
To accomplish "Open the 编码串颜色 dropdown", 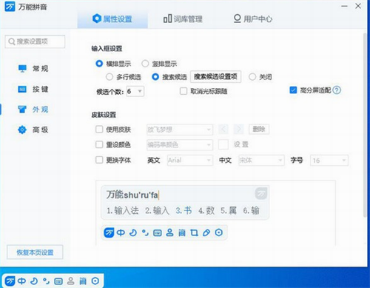I will pos(180,145).
